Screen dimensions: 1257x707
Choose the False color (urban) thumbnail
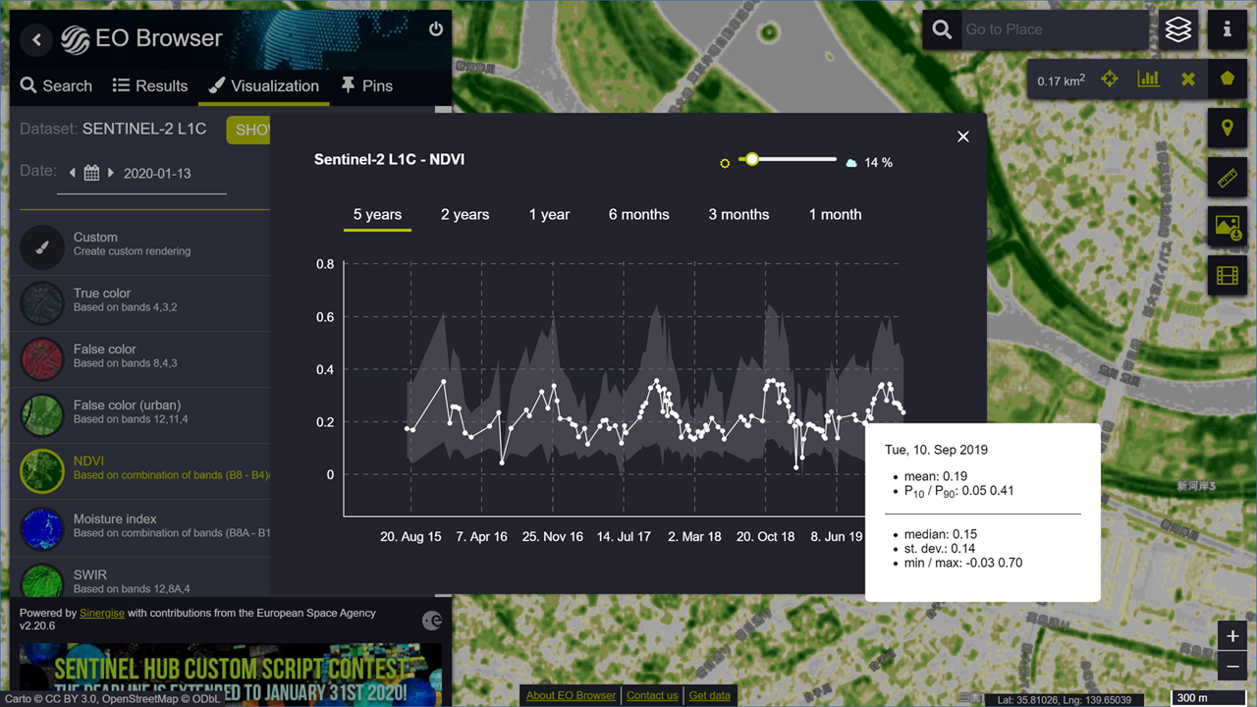42,416
